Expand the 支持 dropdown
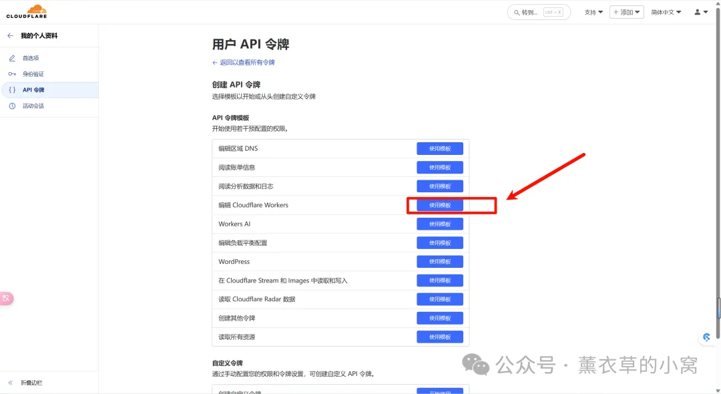The image size is (721, 394). click(593, 12)
